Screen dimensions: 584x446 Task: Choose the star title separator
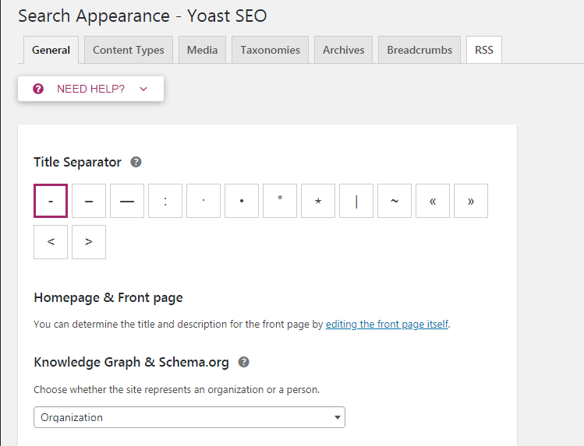(x=318, y=201)
